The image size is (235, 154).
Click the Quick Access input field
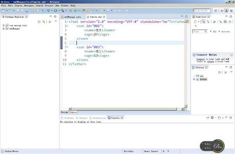click(x=201, y=11)
